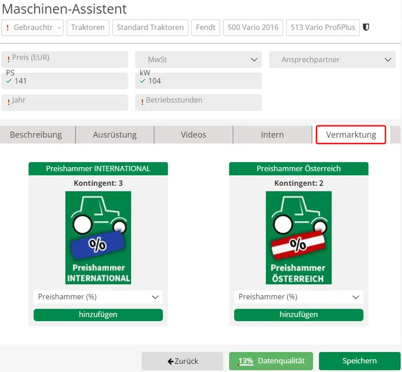Viewport: 402px width, 372px height.
Task: Click the left arrow icon in Zurück
Action: tap(170, 361)
